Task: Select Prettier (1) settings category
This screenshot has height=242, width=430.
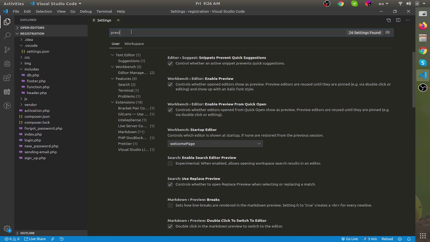Action: [128, 144]
